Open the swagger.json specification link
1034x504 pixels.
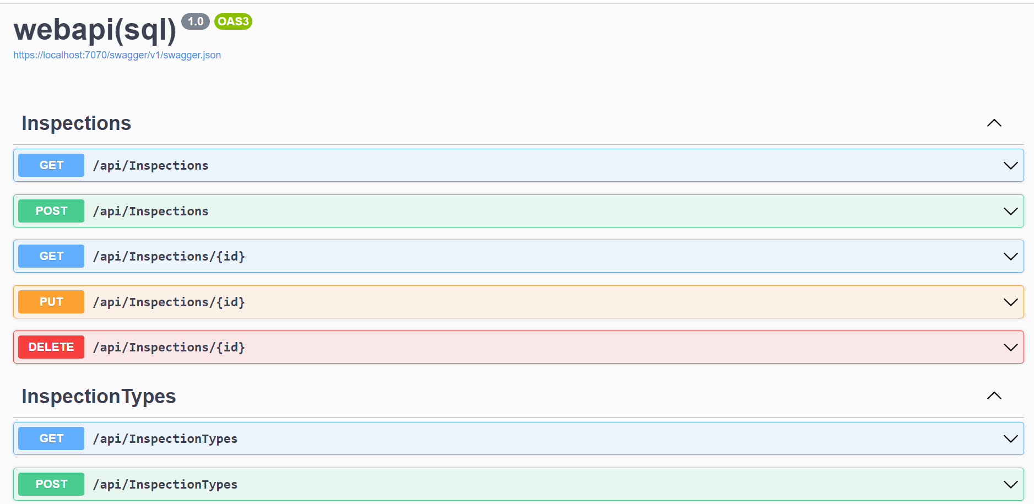coord(117,55)
